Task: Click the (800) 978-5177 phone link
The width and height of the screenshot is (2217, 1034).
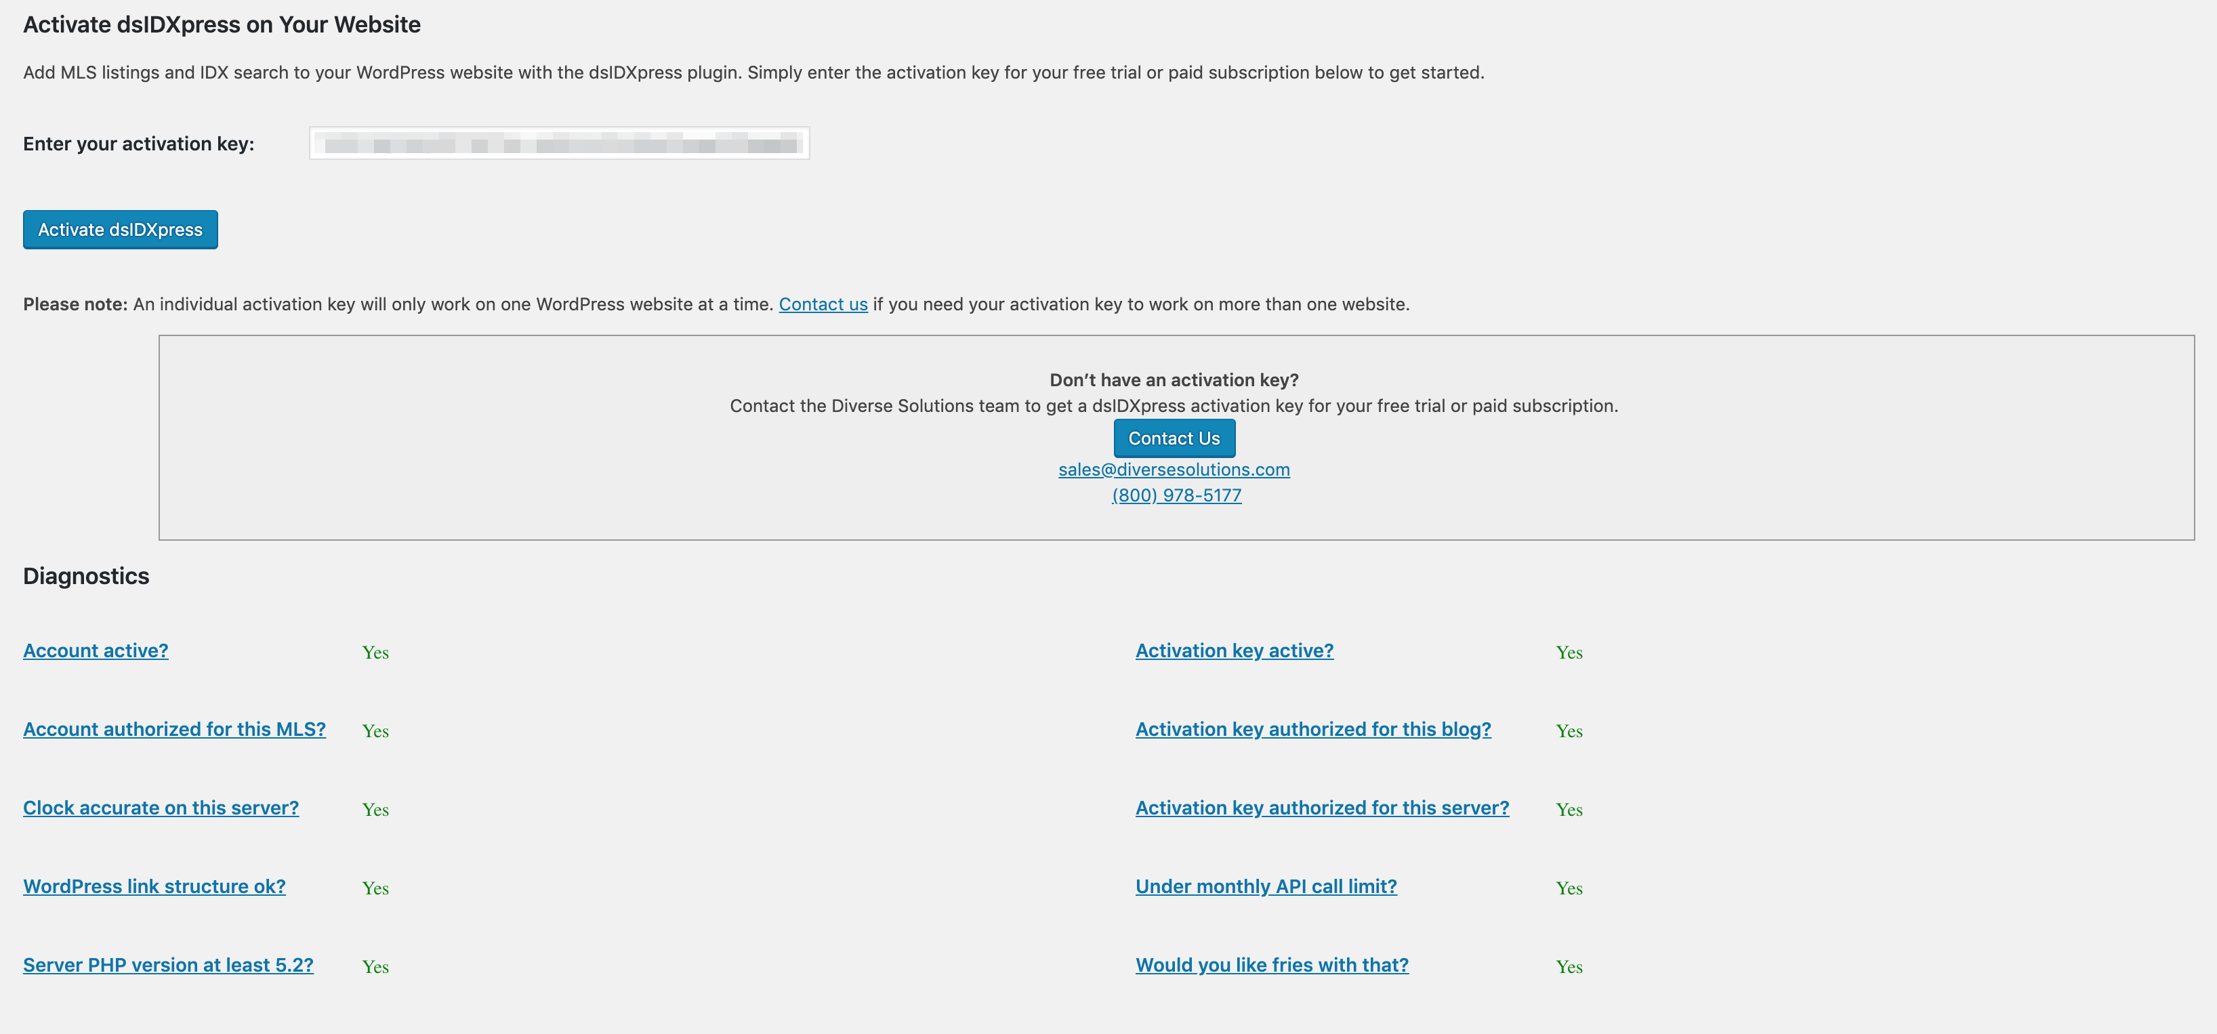Action: pyautogui.click(x=1176, y=496)
